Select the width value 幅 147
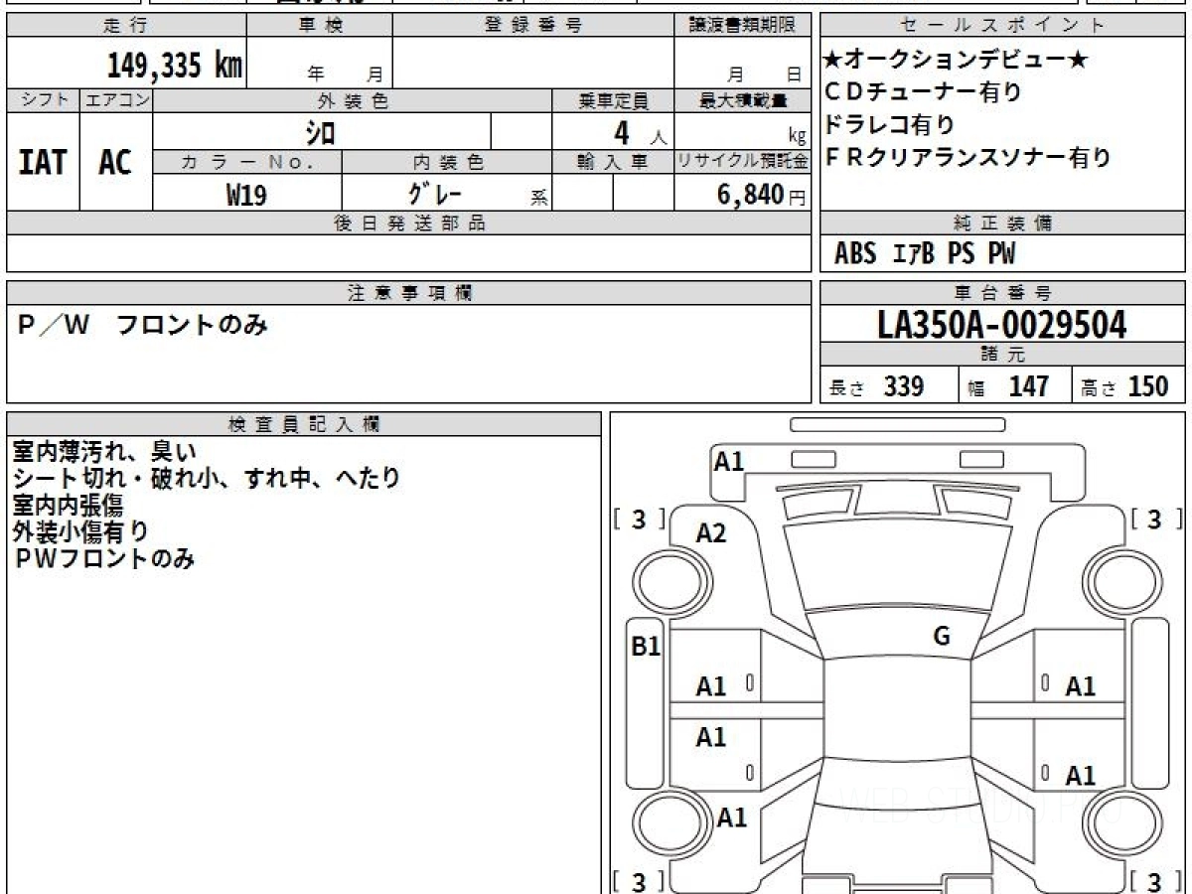Viewport: 1192px width, 894px height. pos(1008,386)
